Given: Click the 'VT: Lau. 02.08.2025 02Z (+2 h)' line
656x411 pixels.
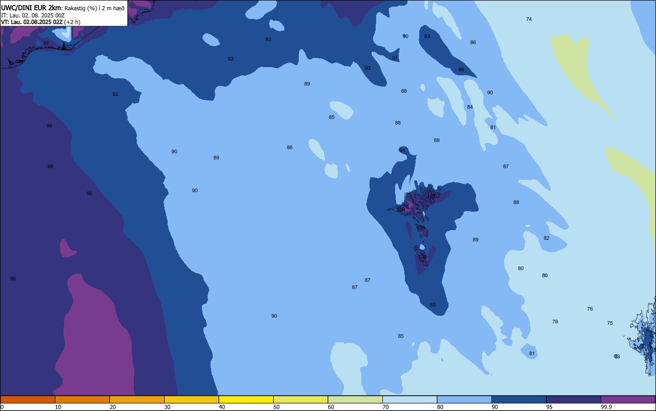Looking at the screenshot, I should (x=40, y=22).
